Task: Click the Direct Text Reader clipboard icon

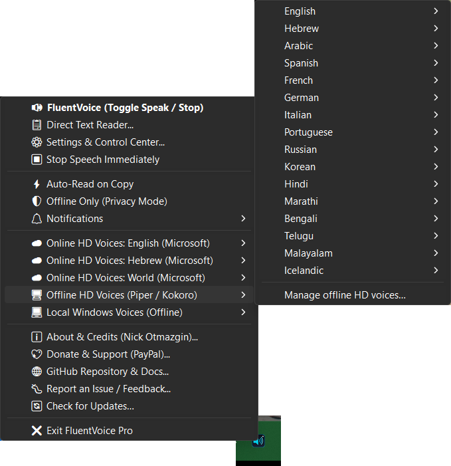Action: point(37,125)
